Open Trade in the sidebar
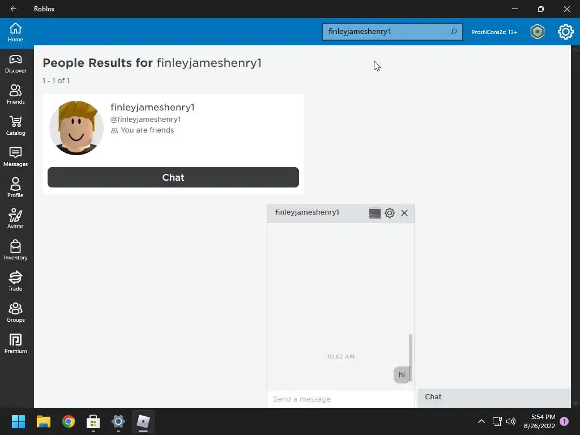The height and width of the screenshot is (435, 580). [15, 281]
